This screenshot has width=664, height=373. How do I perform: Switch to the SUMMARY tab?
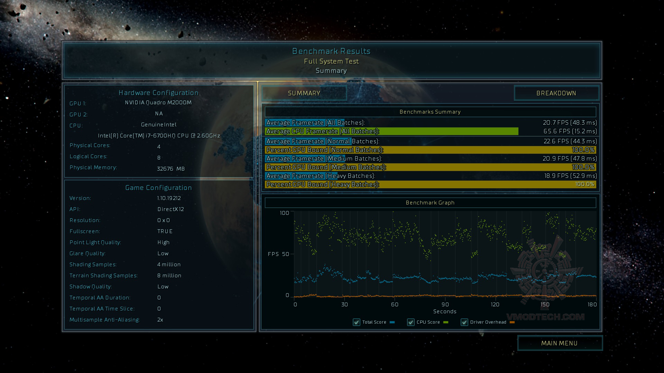pyautogui.click(x=304, y=93)
